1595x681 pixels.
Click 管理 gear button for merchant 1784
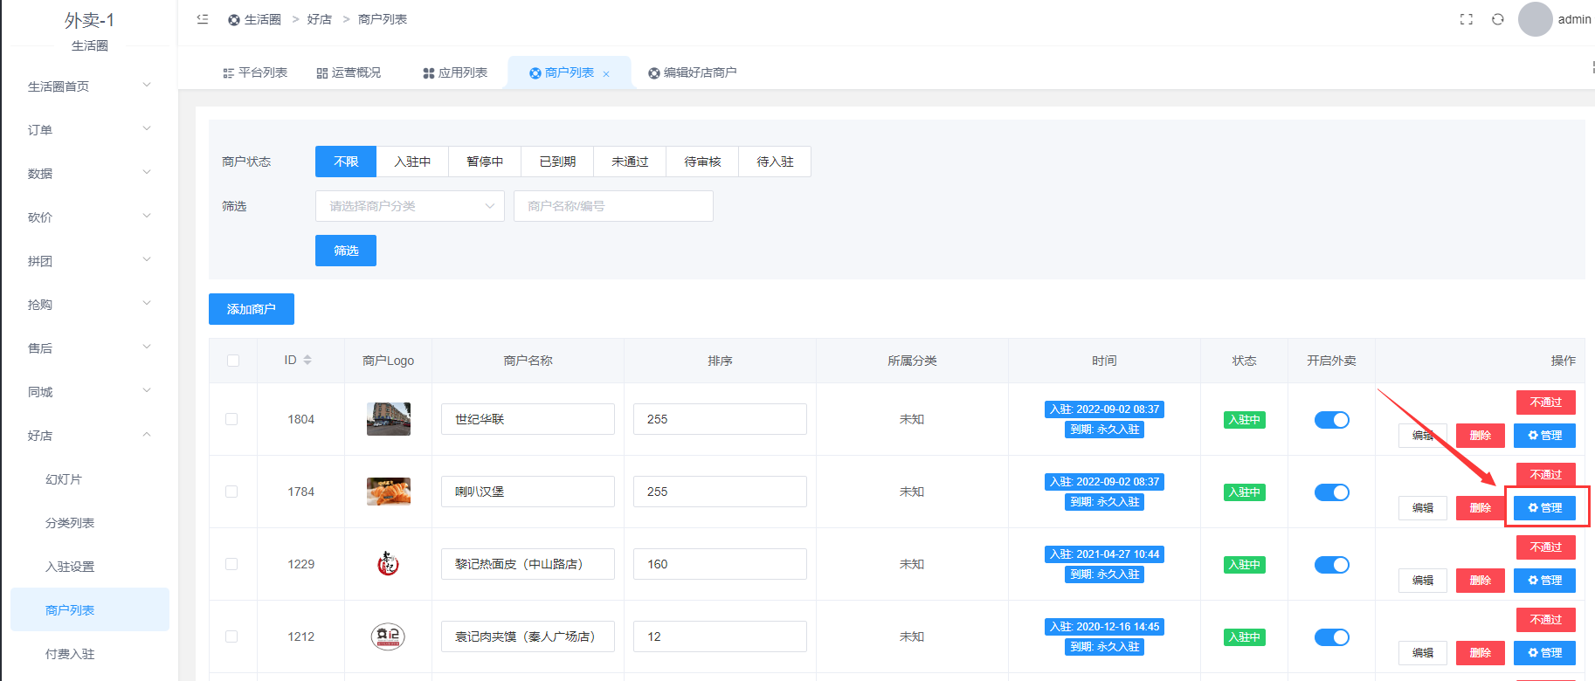pyautogui.click(x=1544, y=508)
